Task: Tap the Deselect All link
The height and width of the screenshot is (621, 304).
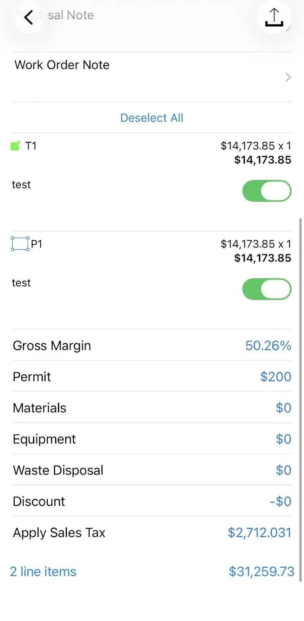Action: [x=152, y=118]
